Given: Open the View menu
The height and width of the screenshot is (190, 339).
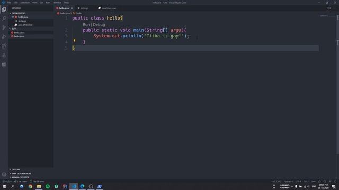Looking at the screenshot, I should (34, 3).
